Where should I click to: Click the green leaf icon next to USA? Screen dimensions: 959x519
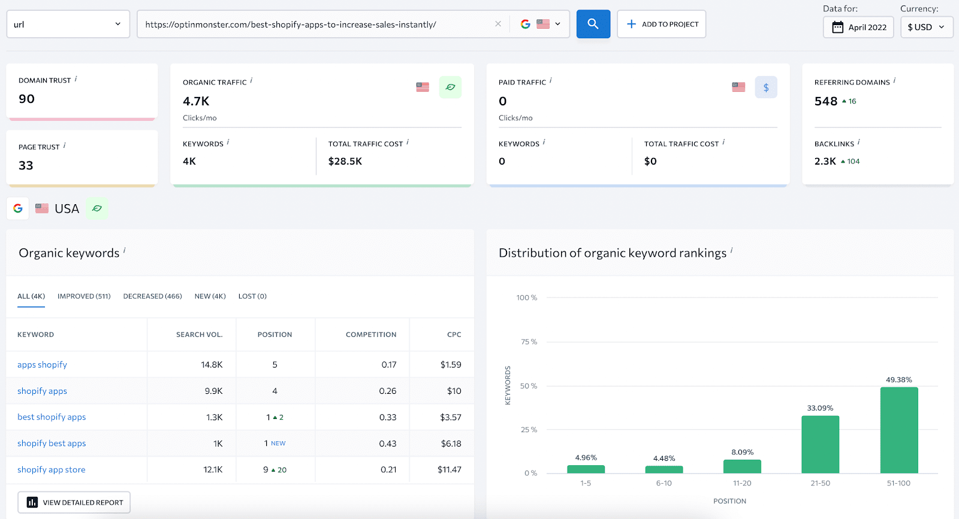click(x=97, y=208)
